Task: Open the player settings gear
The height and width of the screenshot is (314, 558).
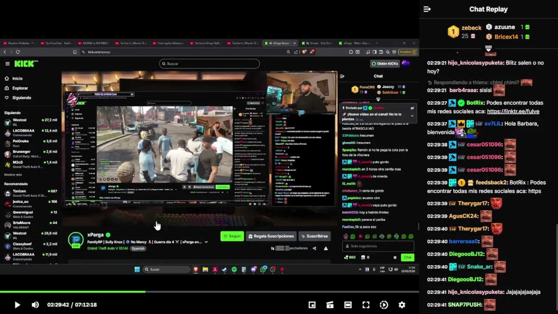Action: click(x=402, y=305)
